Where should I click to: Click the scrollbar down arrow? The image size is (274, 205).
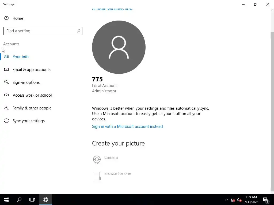pyautogui.click(x=272, y=193)
